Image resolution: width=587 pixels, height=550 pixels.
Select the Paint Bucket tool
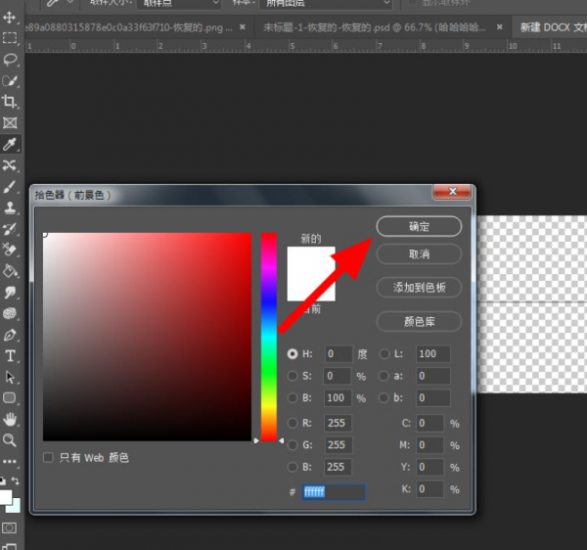pyautogui.click(x=10, y=271)
